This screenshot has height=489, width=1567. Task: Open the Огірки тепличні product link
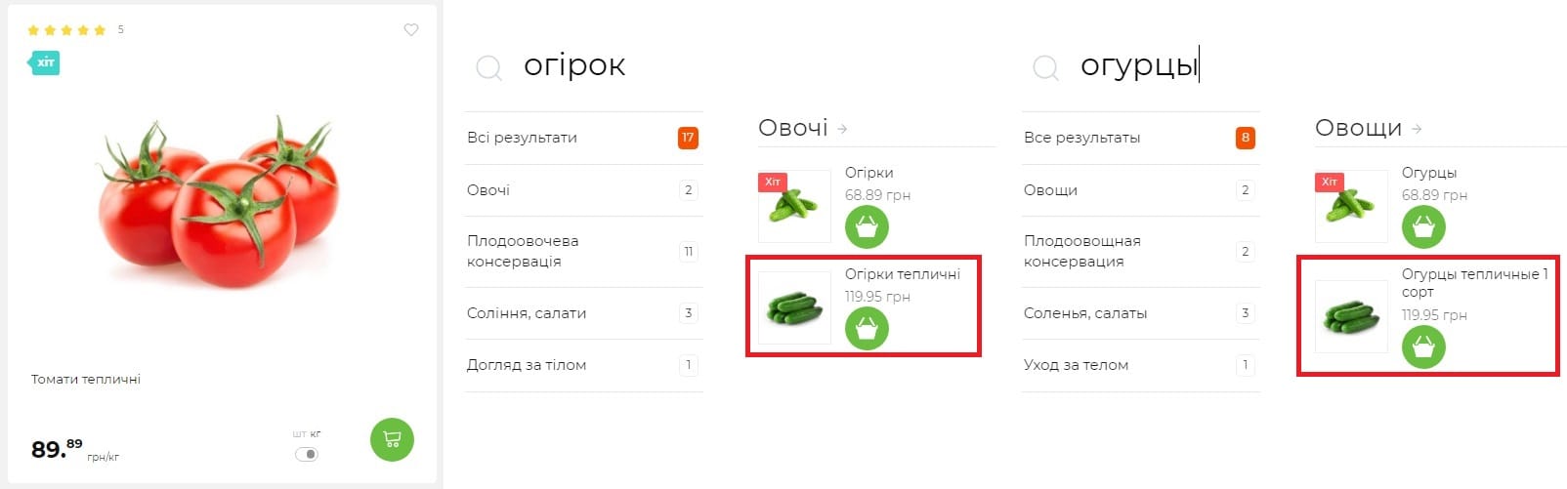(x=903, y=274)
